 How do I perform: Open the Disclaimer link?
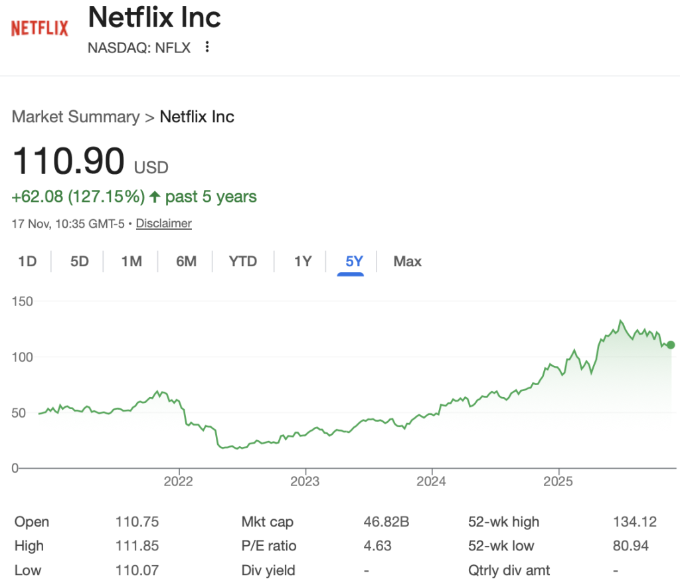point(163,223)
